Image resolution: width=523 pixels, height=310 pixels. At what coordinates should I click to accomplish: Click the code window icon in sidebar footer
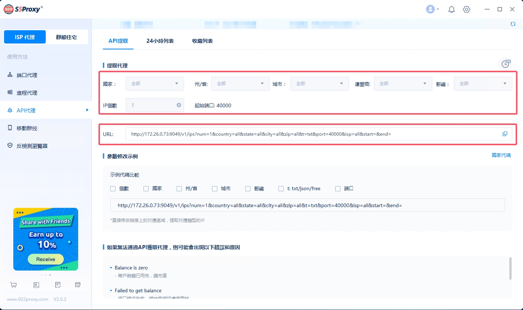(78, 285)
